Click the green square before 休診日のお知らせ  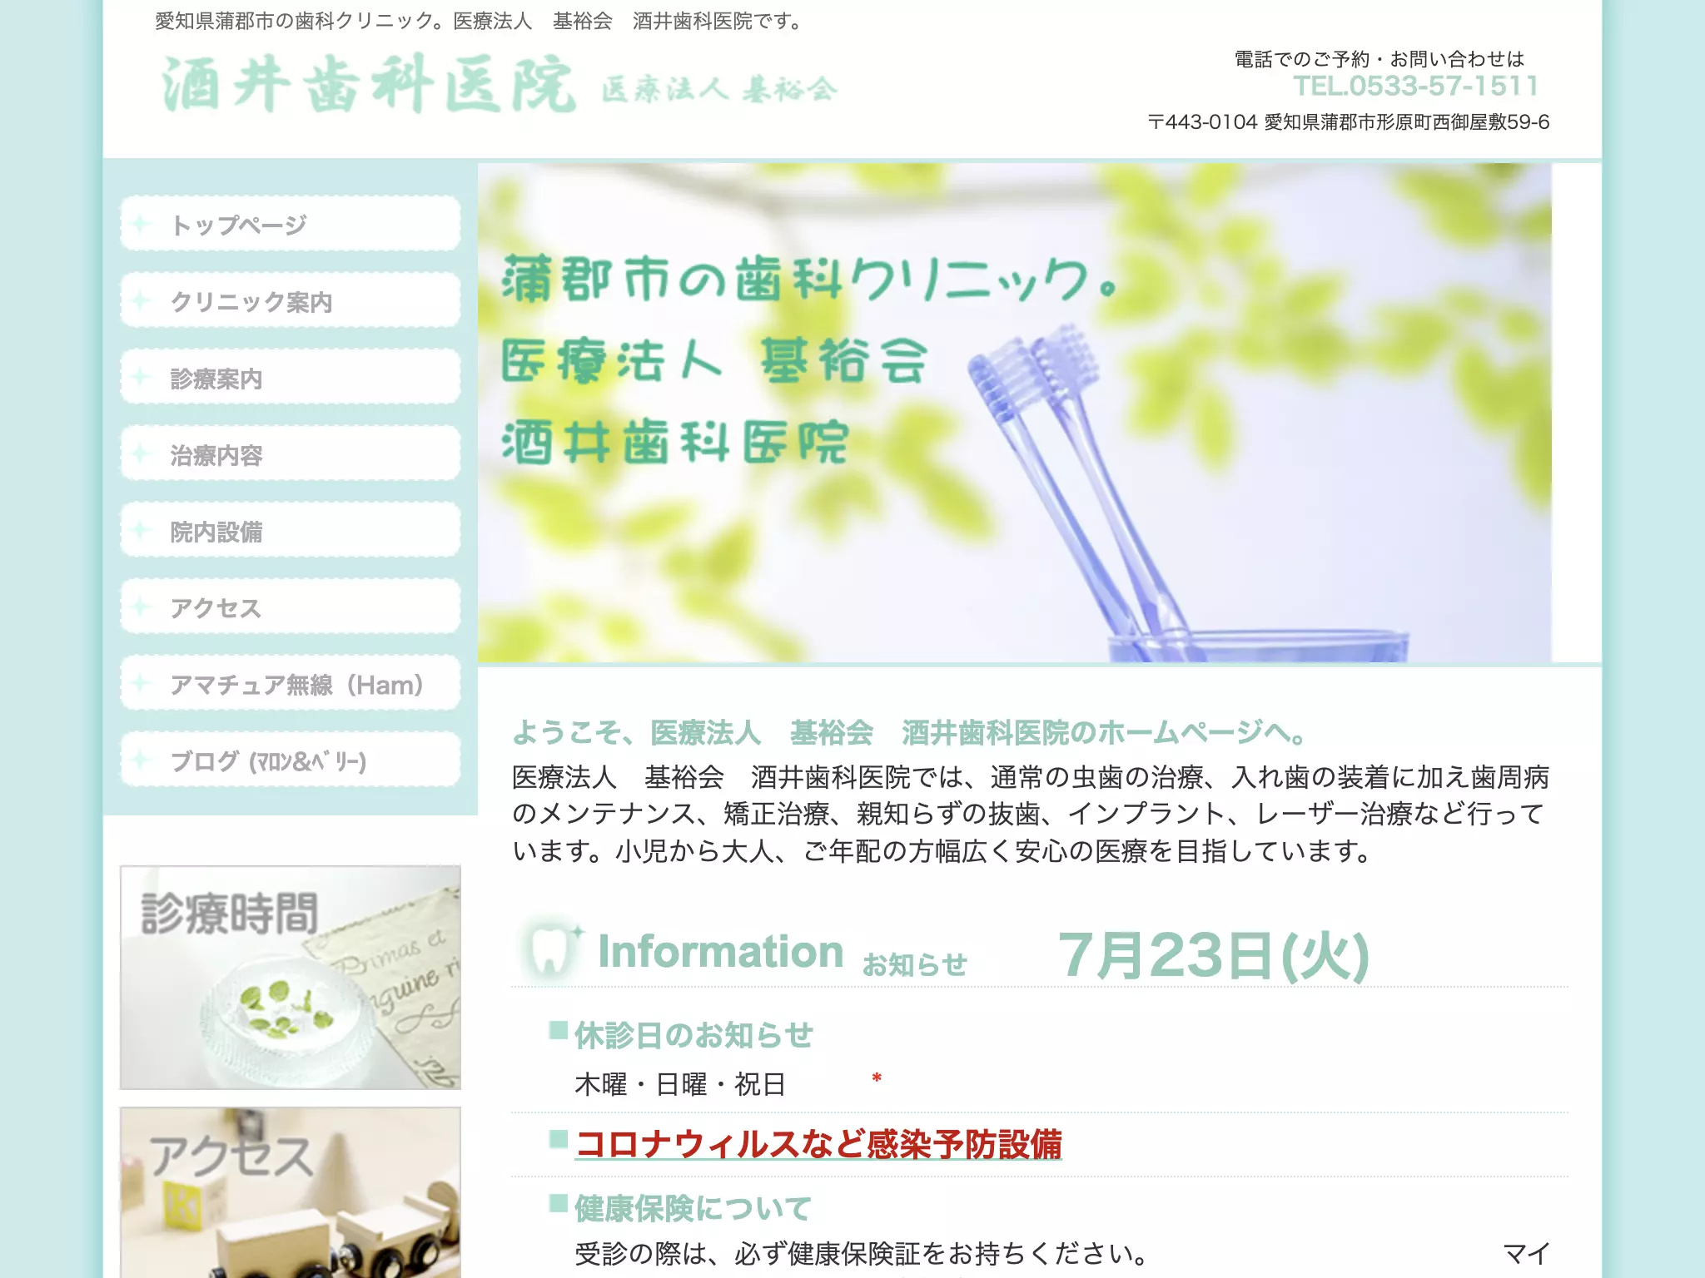tap(558, 1030)
